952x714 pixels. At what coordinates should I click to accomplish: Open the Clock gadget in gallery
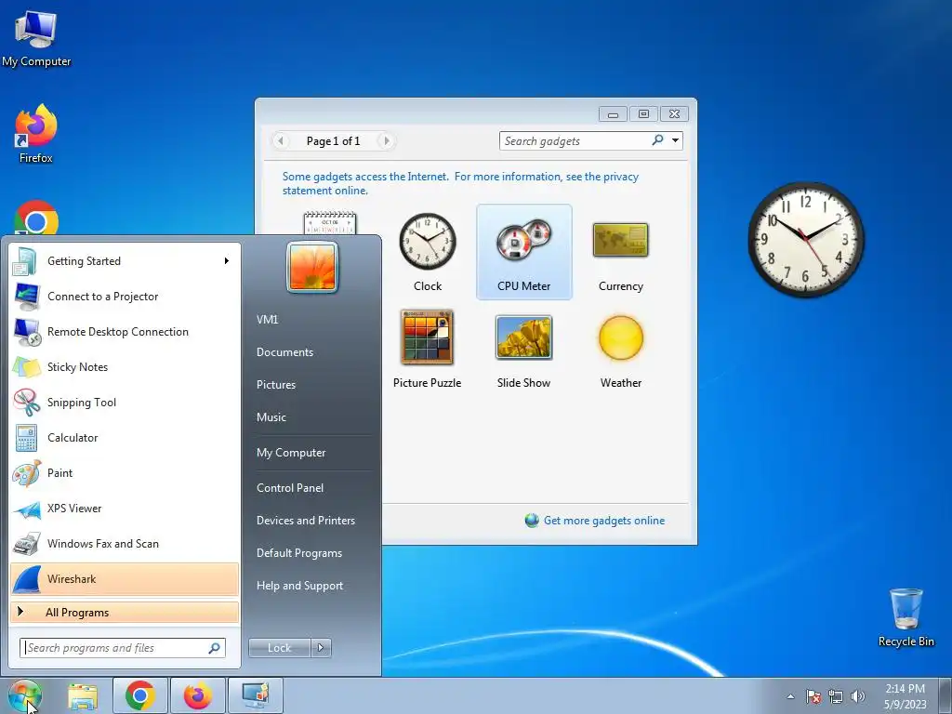[x=428, y=253]
